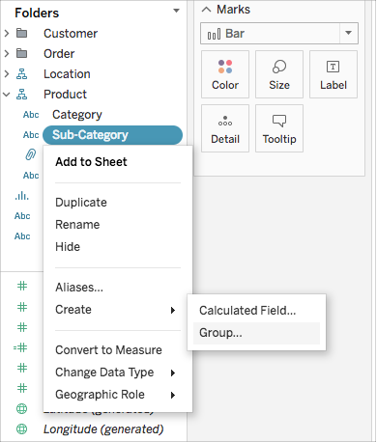Collapse the Product hierarchy

[7, 95]
